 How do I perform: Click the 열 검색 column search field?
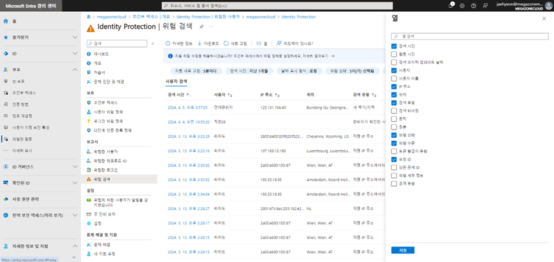(470, 37)
